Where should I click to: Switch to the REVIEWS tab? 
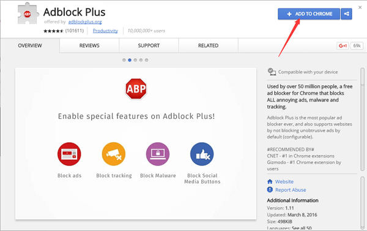coord(89,45)
